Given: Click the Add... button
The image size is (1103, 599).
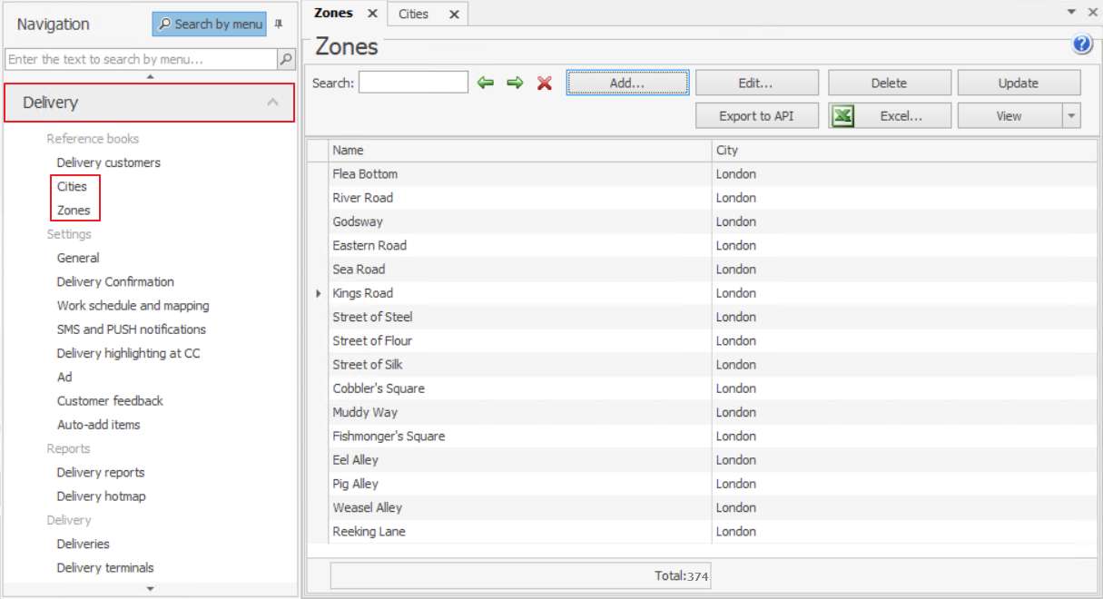Looking at the screenshot, I should 627,83.
